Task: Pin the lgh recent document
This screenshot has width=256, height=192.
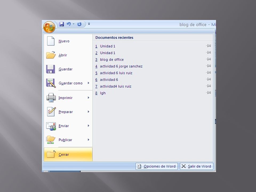Action: [208, 93]
